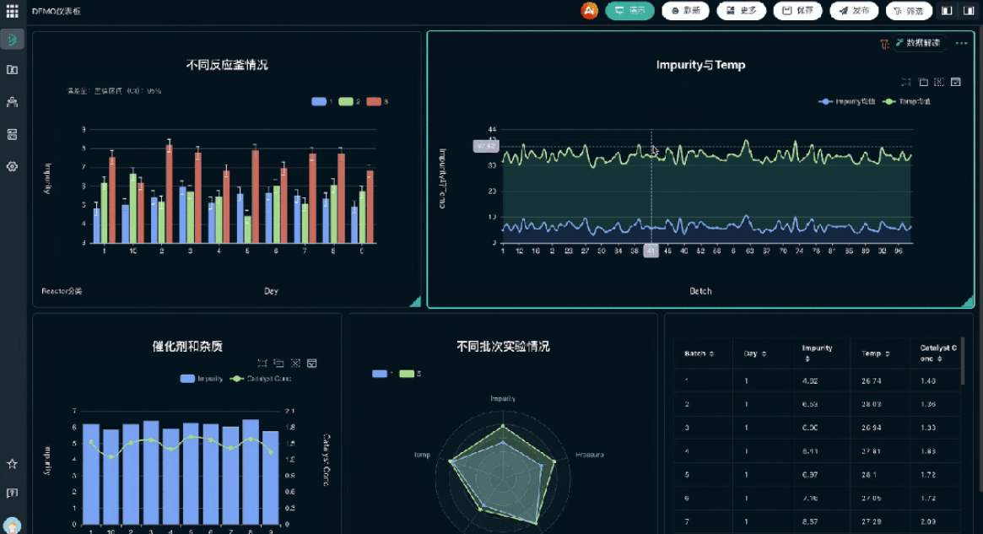Viewport: 983px width, 534px height.
Task: Click the DEMO仪表板 dashboard title
Action: 57,11
